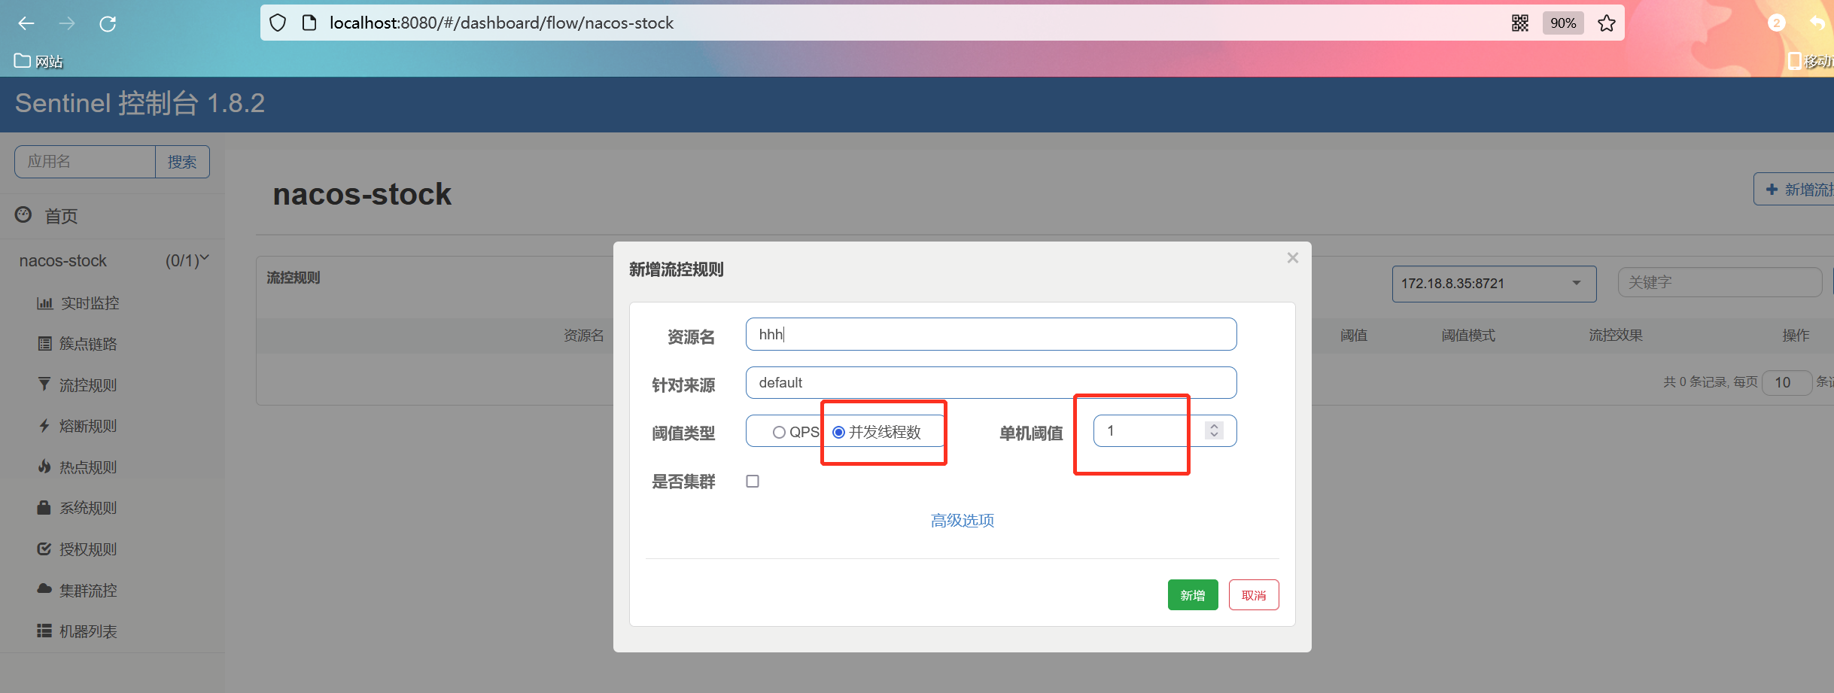Open the QR code icon in address bar
Screen dimensions: 1834x693
(1520, 23)
